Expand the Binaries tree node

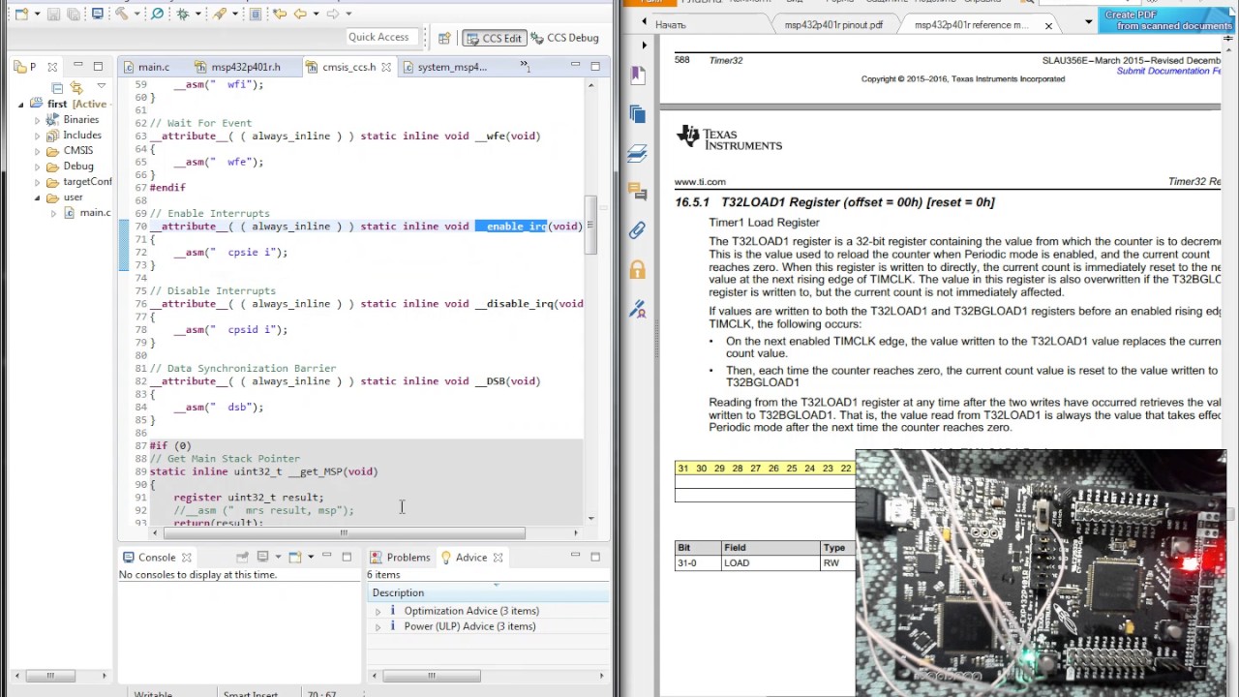(x=38, y=120)
